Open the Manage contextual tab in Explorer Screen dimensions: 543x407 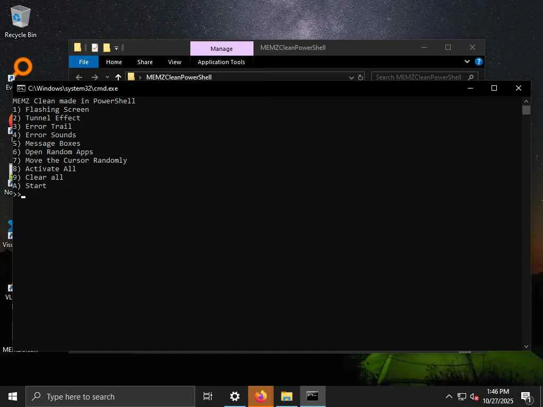222,49
